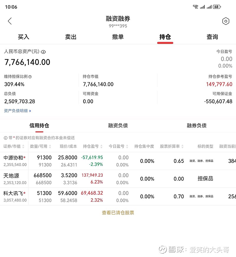Tap 查看已清仓股票 to view cleared stocks
The height and width of the screenshot is (257, 236).
pyautogui.click(x=118, y=212)
